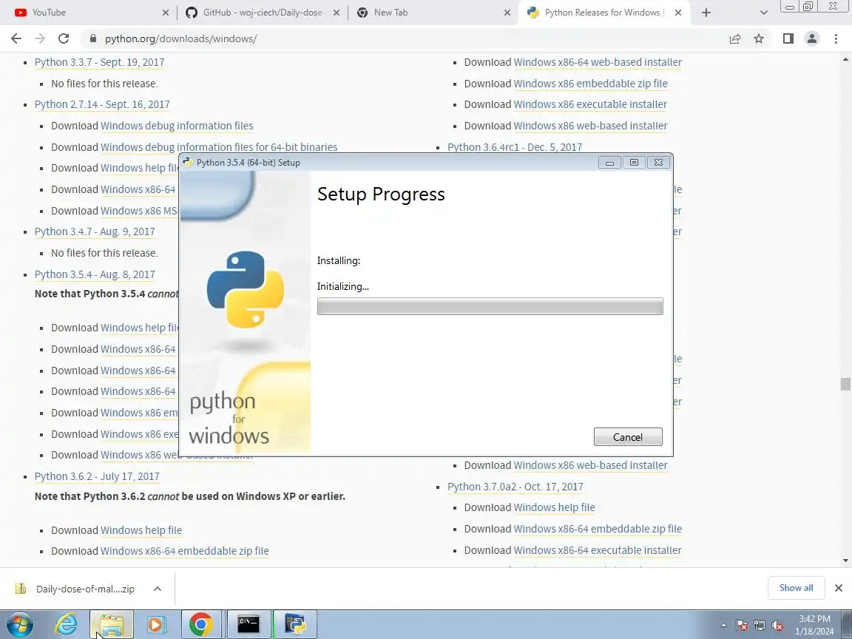
Task: Go back using the browser back arrow
Action: pos(16,38)
